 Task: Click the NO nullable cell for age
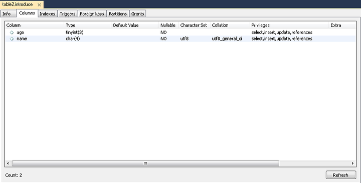tap(163, 32)
